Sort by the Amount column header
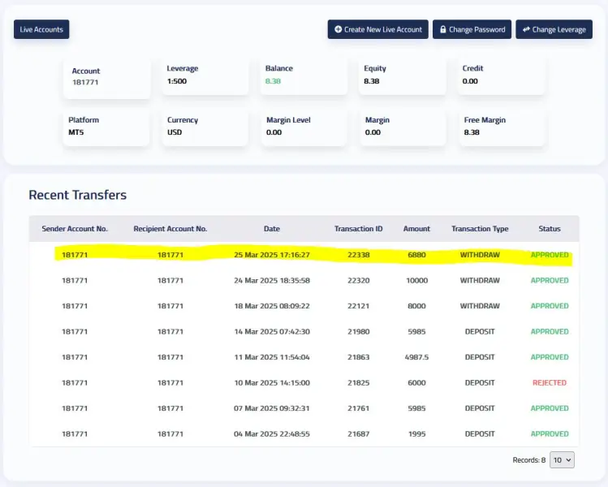Image resolution: width=608 pixels, height=487 pixels. pyautogui.click(x=416, y=229)
